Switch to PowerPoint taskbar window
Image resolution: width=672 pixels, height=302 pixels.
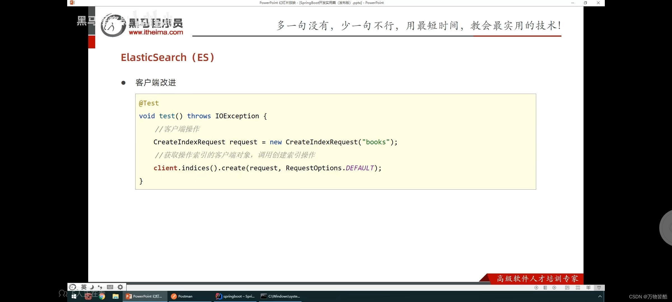click(x=145, y=296)
